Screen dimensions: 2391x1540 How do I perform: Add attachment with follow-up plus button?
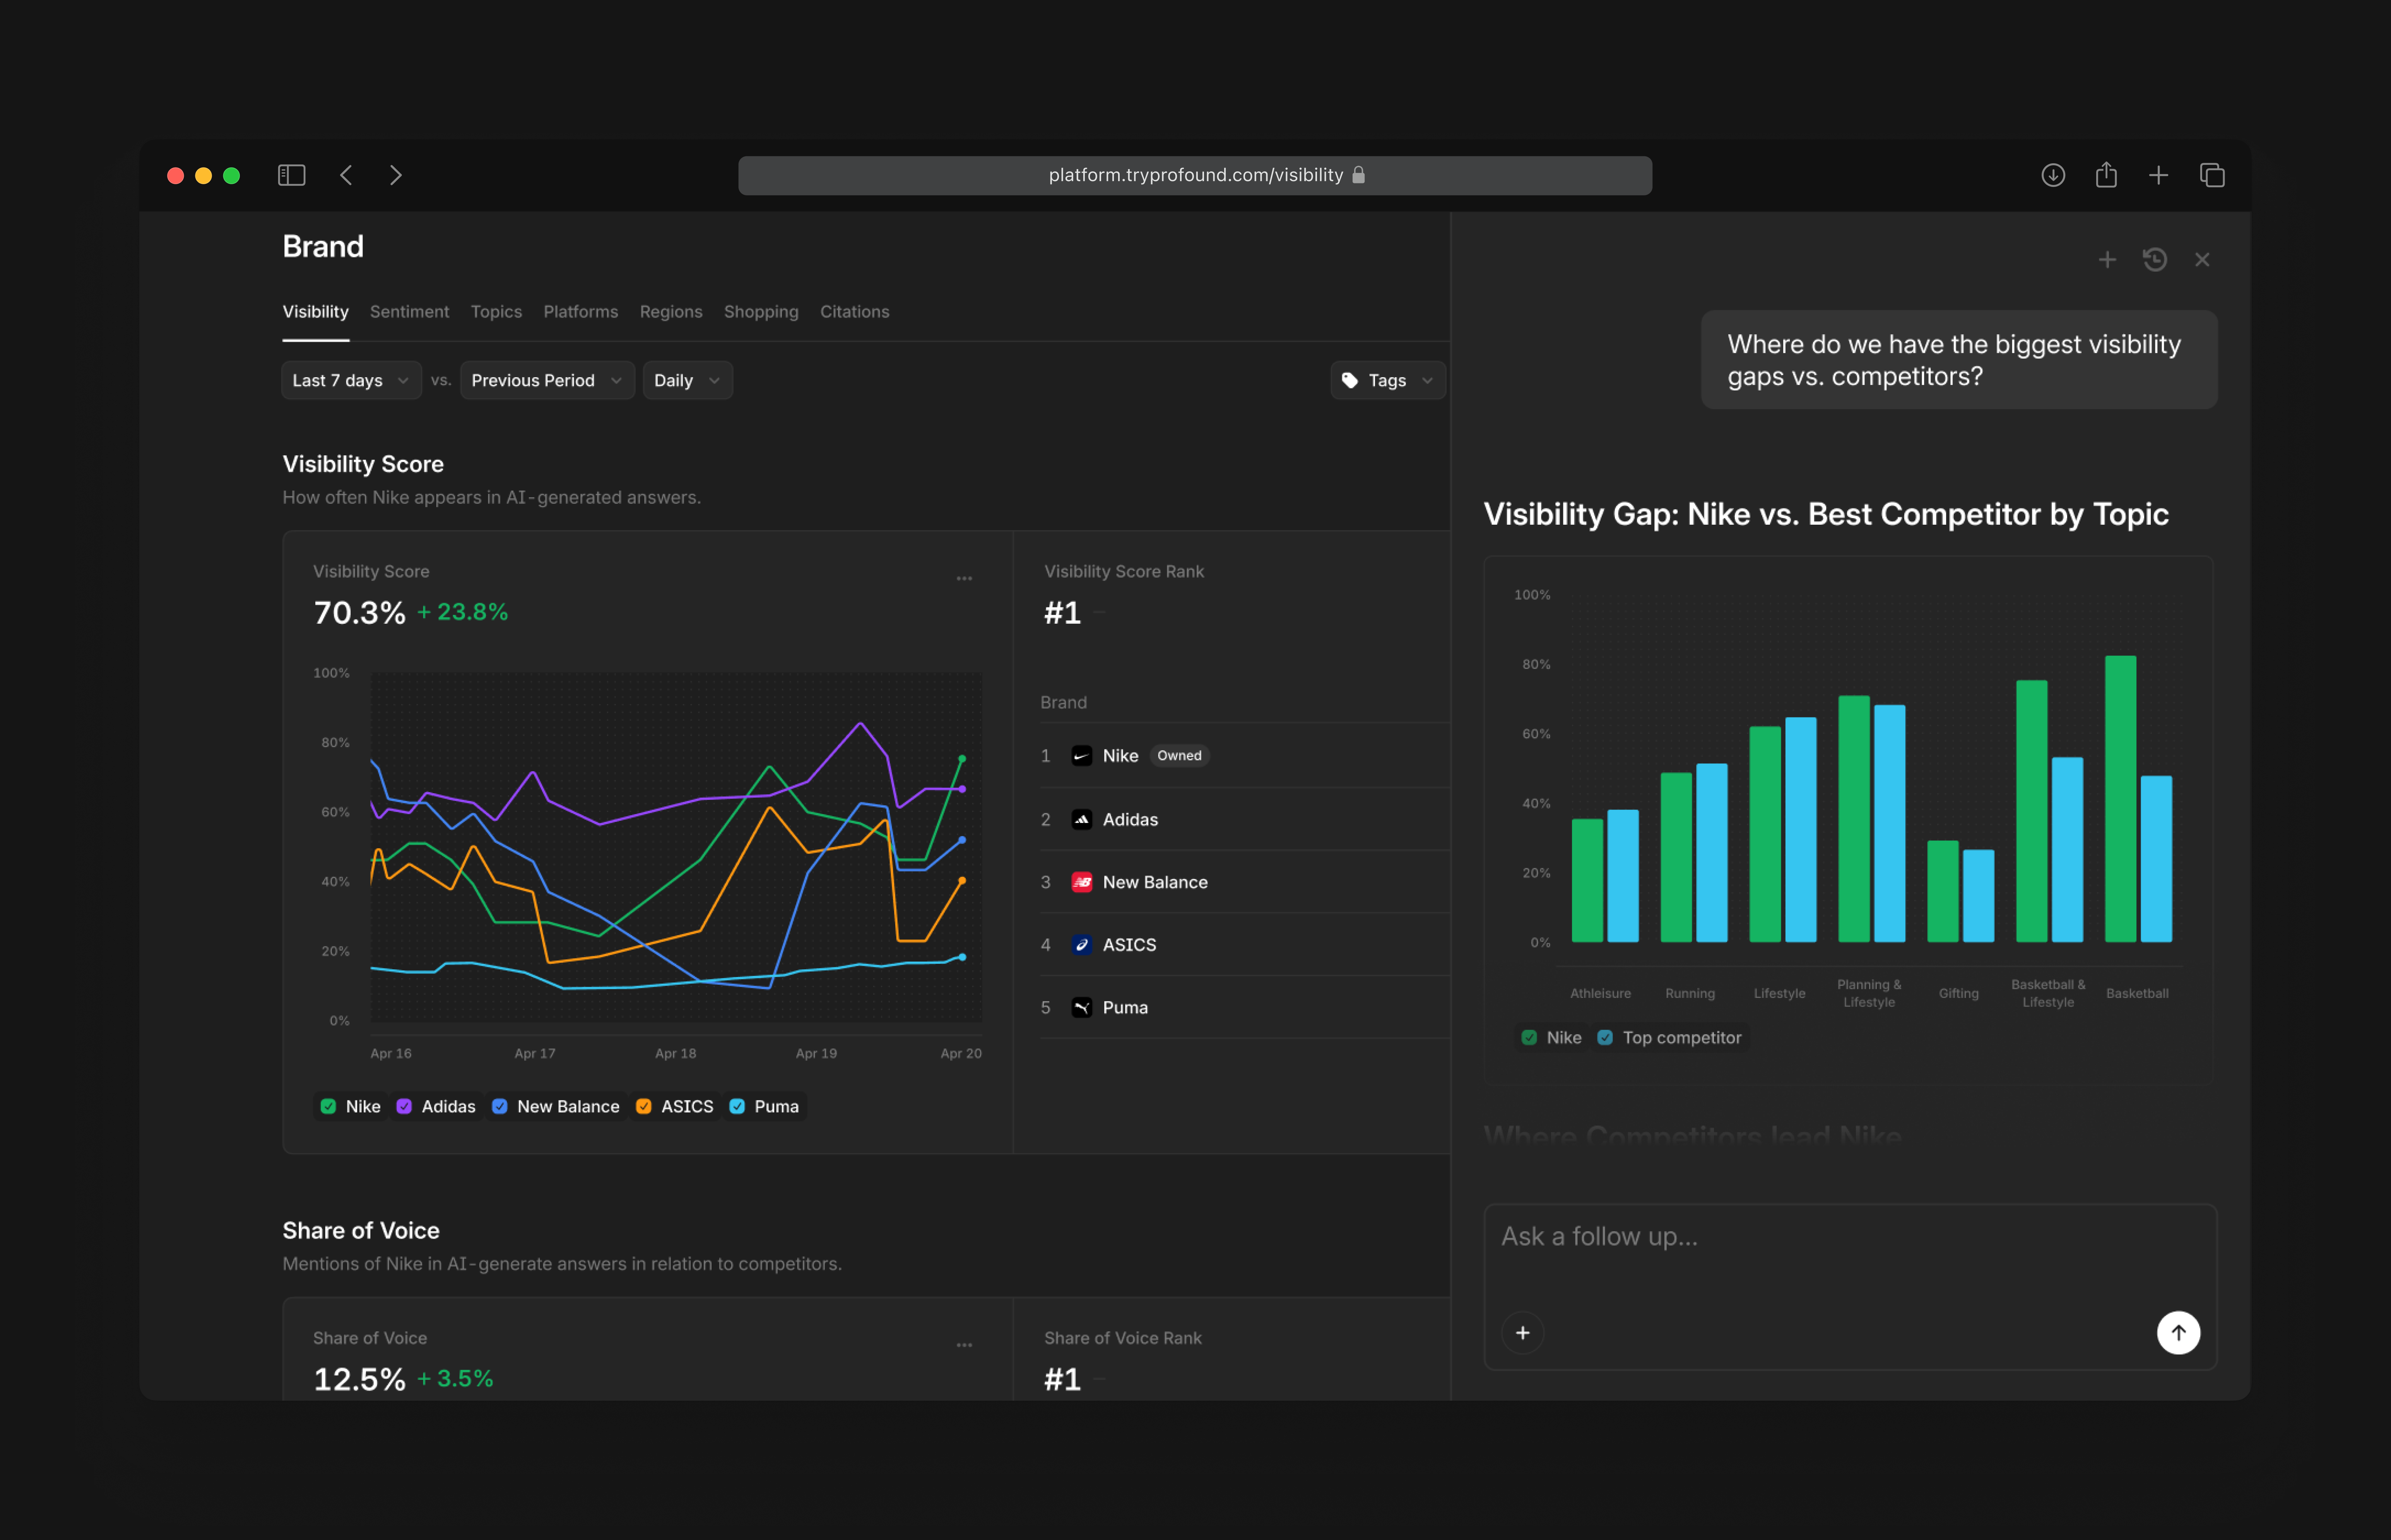[1522, 1333]
